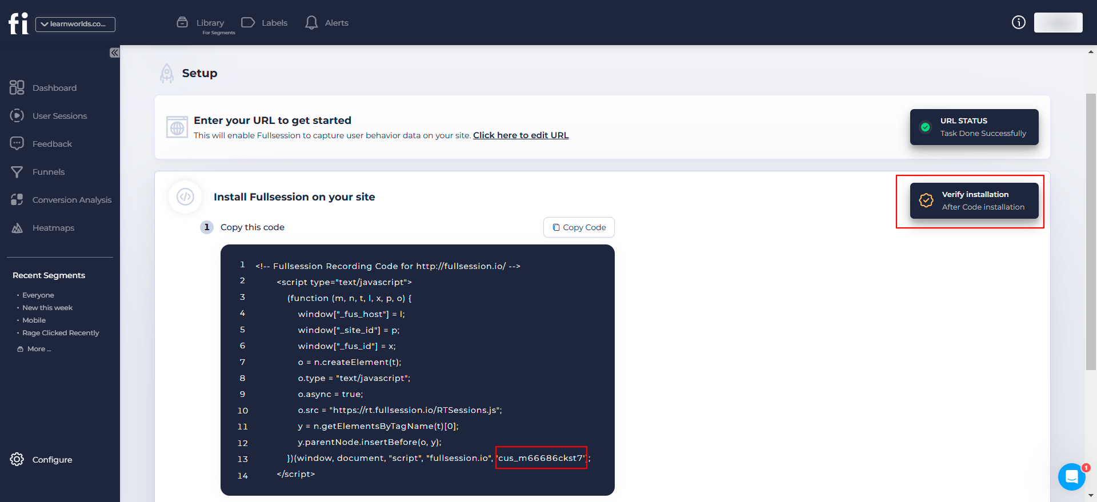Viewport: 1097px width, 502px height.
Task: Click the Copy Code button
Action: click(x=579, y=227)
